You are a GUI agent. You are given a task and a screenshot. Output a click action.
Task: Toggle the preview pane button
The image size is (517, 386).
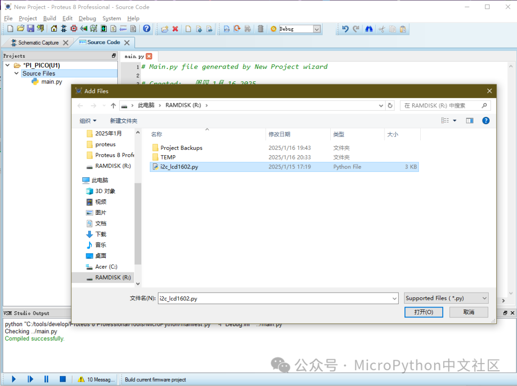[470, 121]
